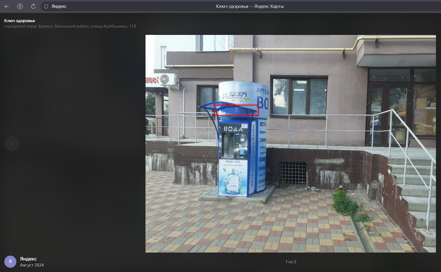Go back using the browser back arrow
The height and width of the screenshot is (272, 441).
pos(7,6)
